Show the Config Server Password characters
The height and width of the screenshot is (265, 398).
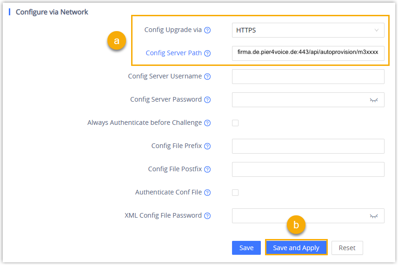pos(373,100)
